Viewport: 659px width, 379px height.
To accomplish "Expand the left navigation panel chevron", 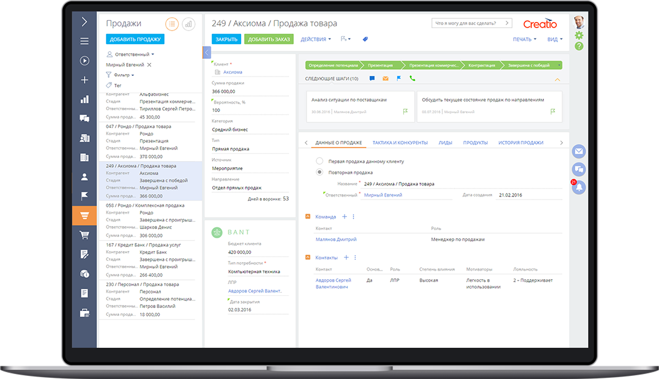I will [x=84, y=21].
